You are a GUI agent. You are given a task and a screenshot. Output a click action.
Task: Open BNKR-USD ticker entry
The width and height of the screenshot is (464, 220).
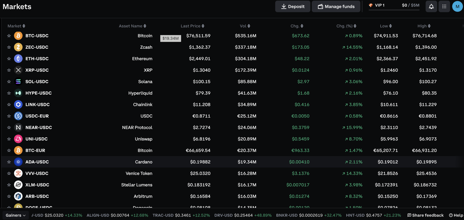(309, 215)
